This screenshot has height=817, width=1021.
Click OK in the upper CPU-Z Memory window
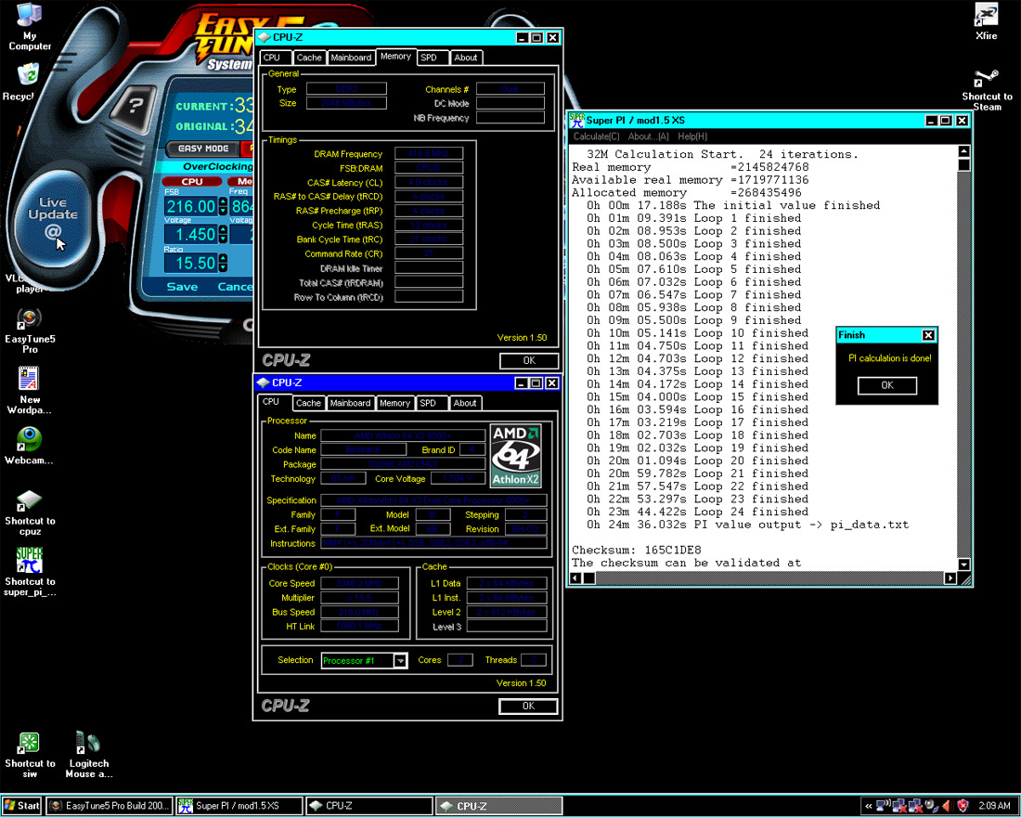coord(529,360)
